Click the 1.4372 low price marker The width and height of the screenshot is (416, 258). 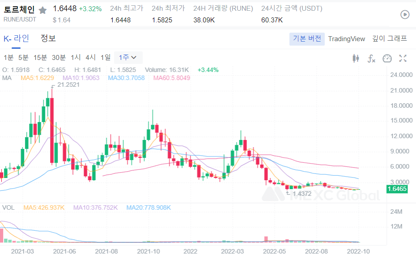(302, 194)
